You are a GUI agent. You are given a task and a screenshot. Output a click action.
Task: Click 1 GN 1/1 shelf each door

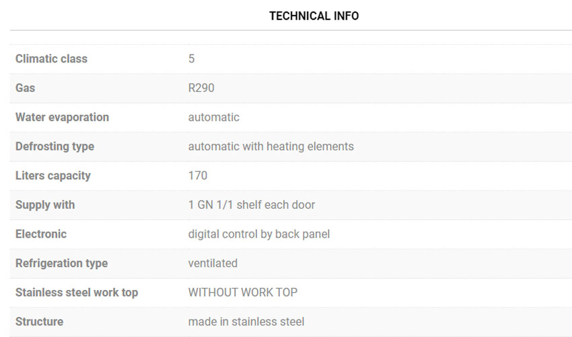click(x=251, y=205)
